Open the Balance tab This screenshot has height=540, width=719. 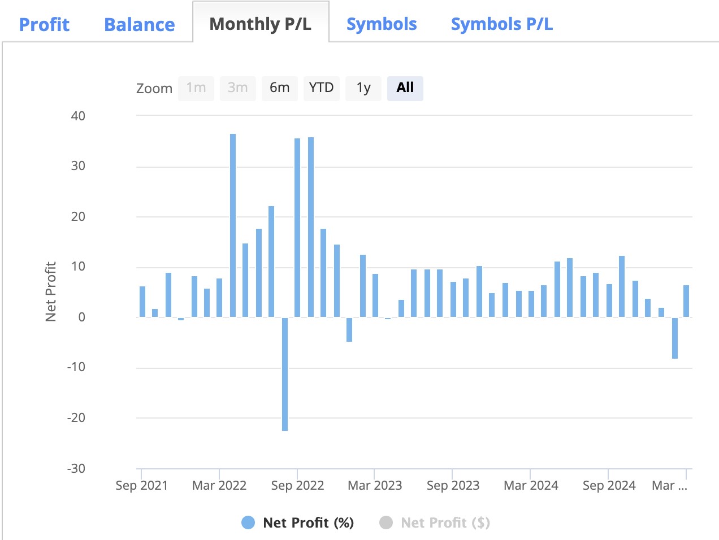tap(140, 24)
